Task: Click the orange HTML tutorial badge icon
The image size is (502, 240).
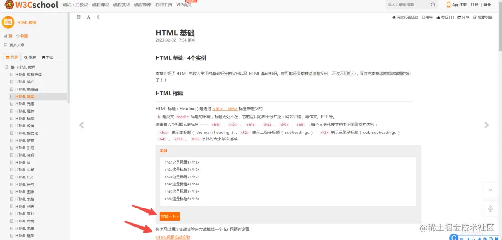Action: (8, 22)
